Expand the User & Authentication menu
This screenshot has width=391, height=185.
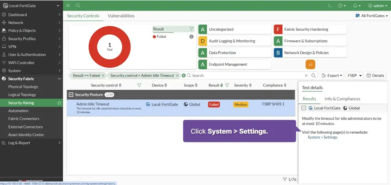coord(32,55)
